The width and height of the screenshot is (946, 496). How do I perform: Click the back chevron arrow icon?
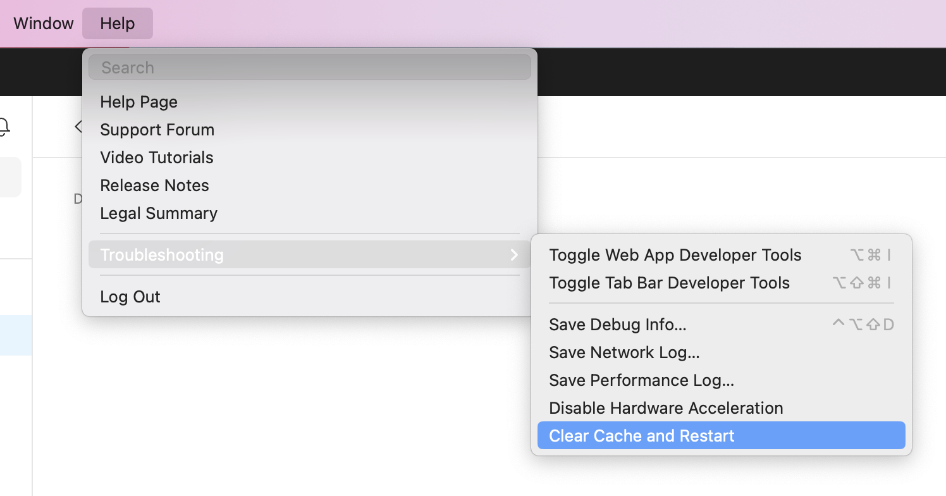point(78,127)
